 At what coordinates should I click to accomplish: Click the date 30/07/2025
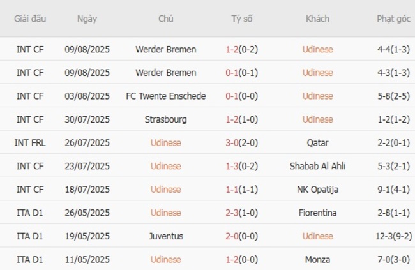click(x=87, y=119)
